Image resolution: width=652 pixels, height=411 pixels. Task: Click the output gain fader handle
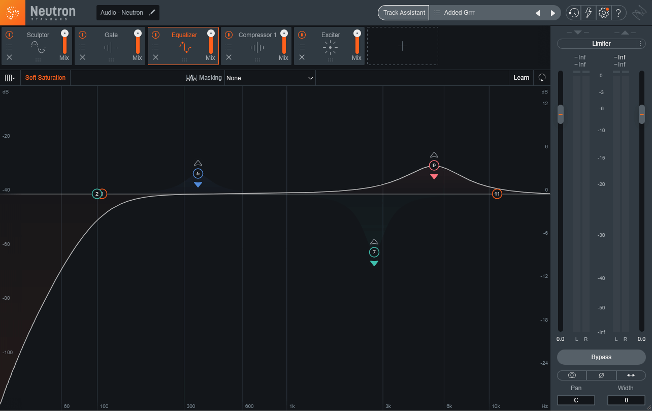pyautogui.click(x=642, y=114)
